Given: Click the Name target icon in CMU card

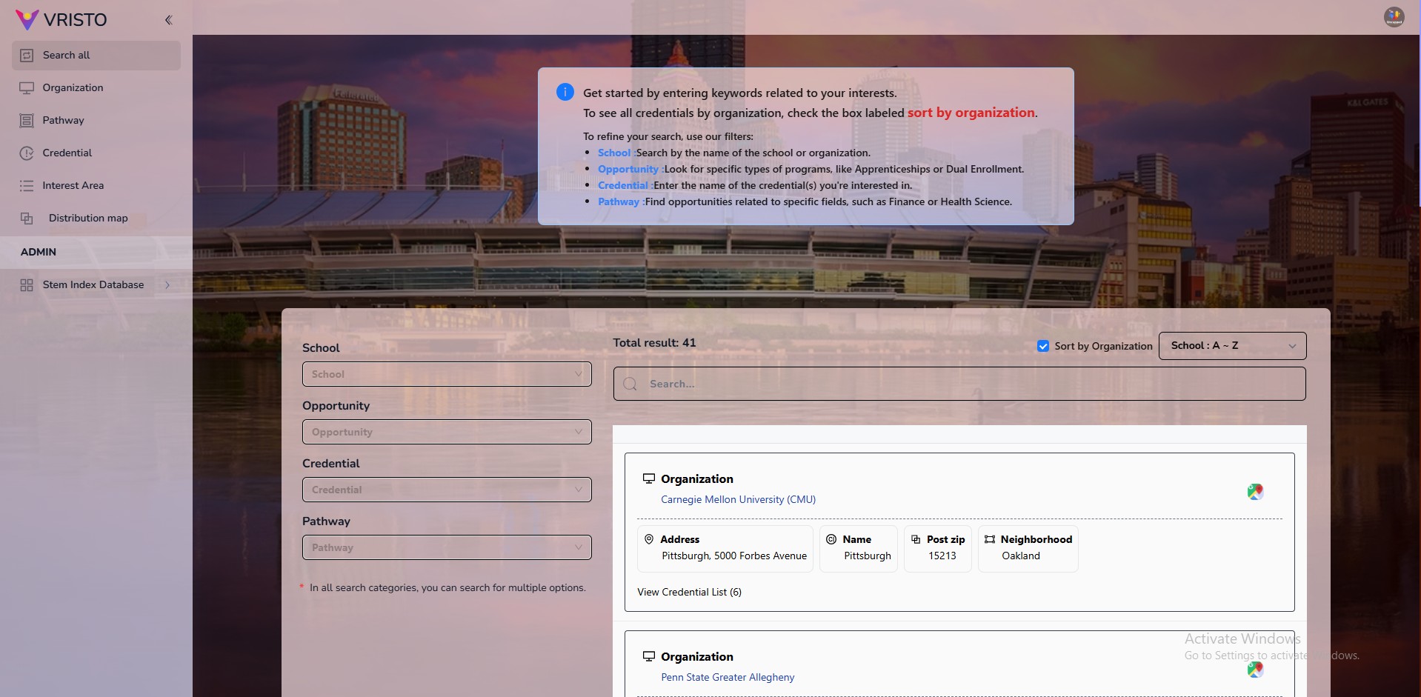Looking at the screenshot, I should tap(831, 539).
